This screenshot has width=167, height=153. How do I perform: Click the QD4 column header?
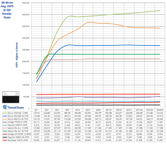[57, 110]
